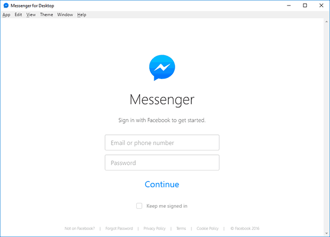Enable Keep me signed in checkbox
Screen dimensions: 330x237
click(x=139, y=206)
